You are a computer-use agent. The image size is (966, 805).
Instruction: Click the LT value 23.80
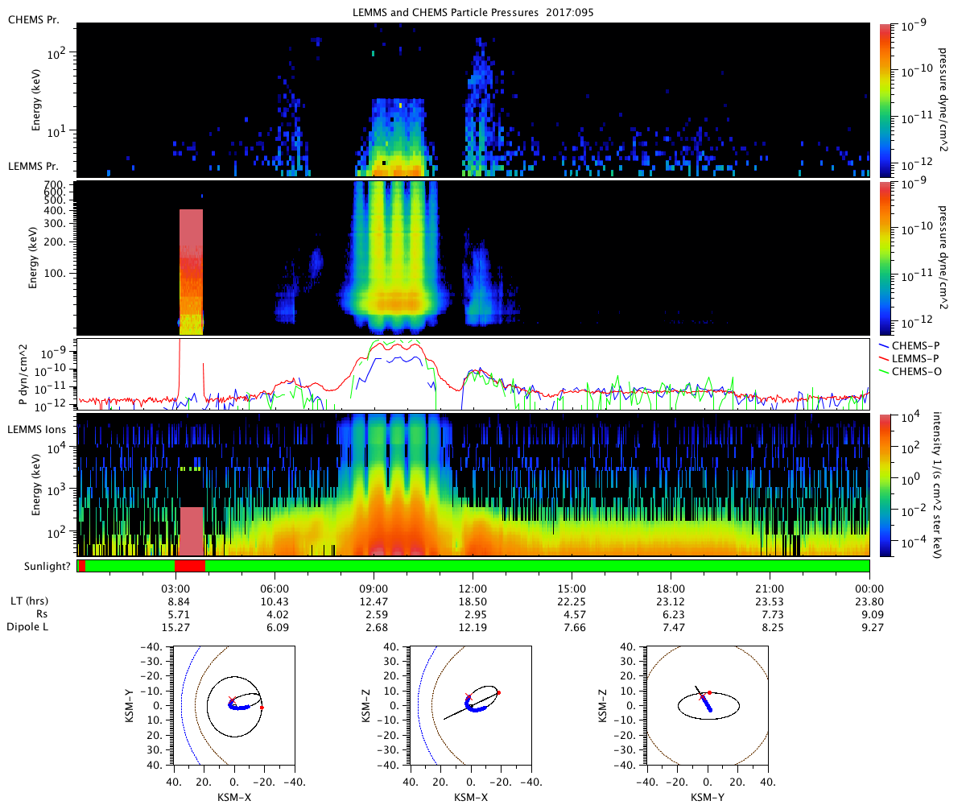pos(869,601)
